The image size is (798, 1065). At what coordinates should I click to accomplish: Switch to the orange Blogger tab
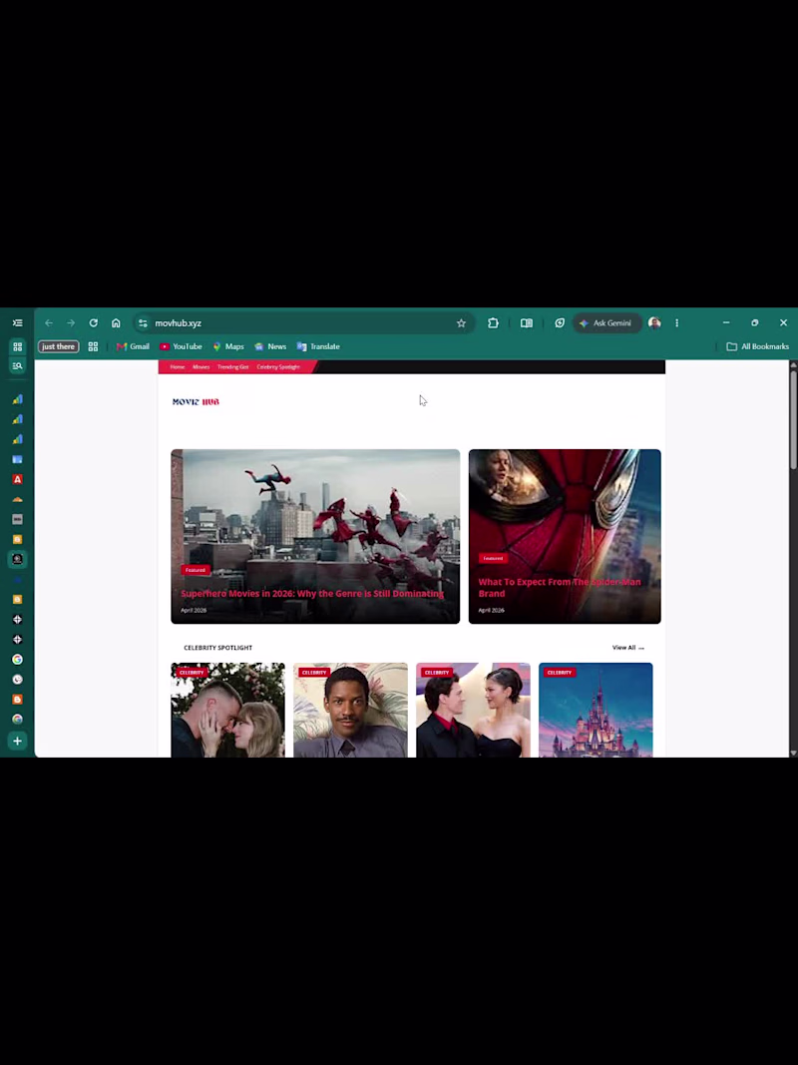(x=18, y=700)
